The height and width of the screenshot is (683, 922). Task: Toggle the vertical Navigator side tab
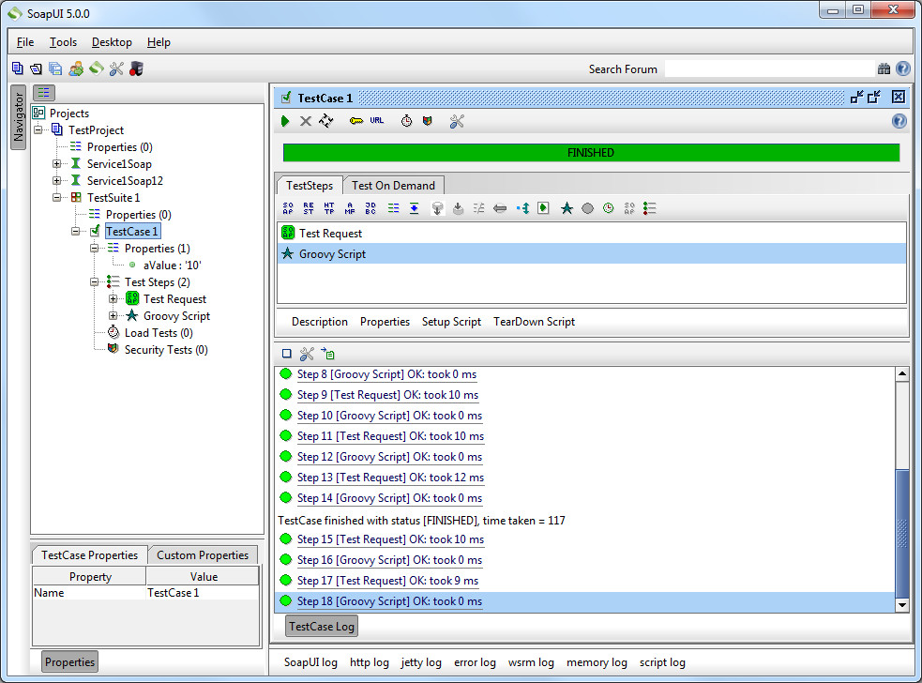[x=18, y=117]
